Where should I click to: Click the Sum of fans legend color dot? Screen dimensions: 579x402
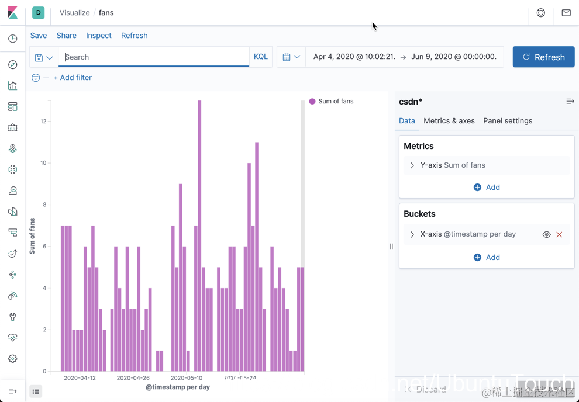point(312,102)
